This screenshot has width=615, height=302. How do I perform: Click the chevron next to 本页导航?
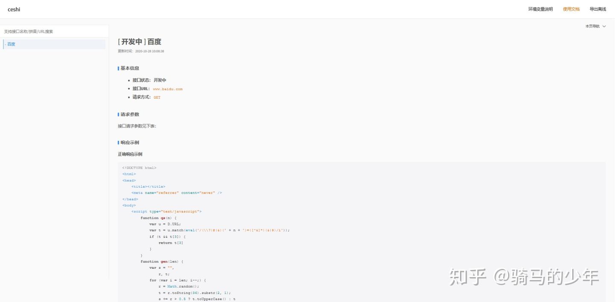point(604,26)
